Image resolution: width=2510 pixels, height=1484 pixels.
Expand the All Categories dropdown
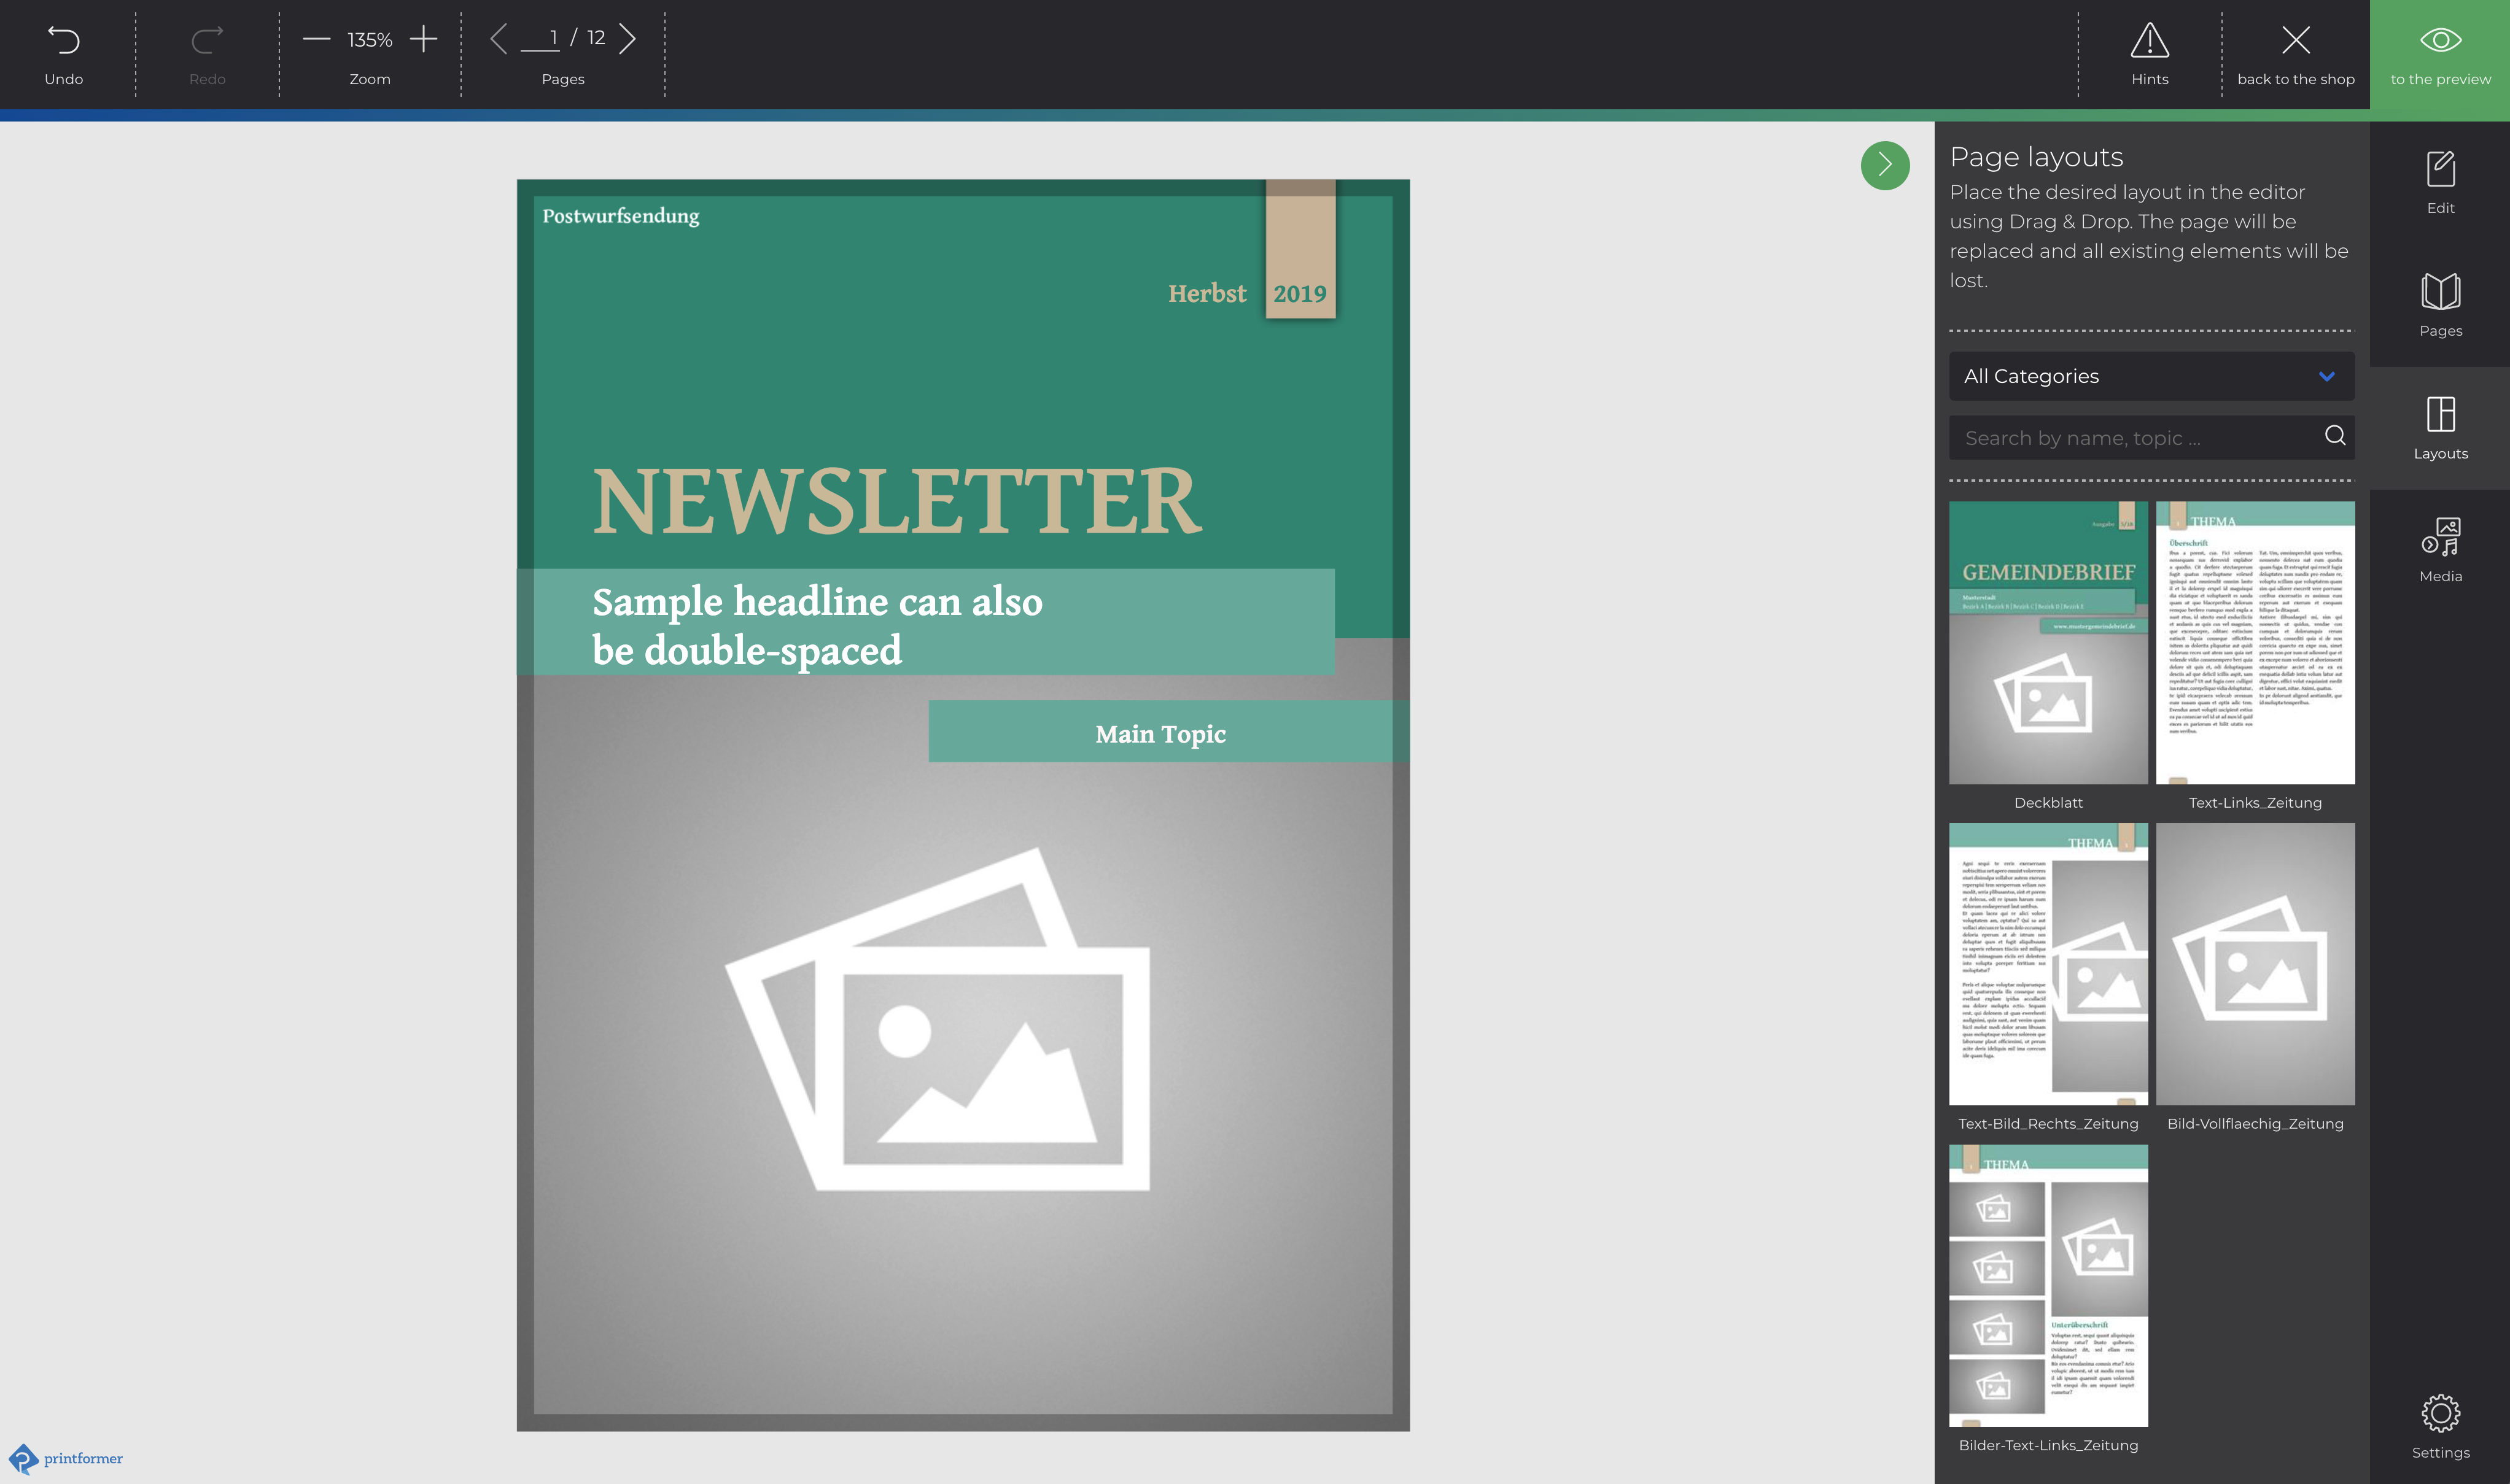[x=2151, y=376]
